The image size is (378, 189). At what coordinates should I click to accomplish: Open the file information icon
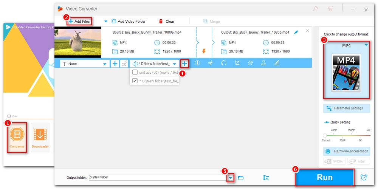tap(197, 64)
